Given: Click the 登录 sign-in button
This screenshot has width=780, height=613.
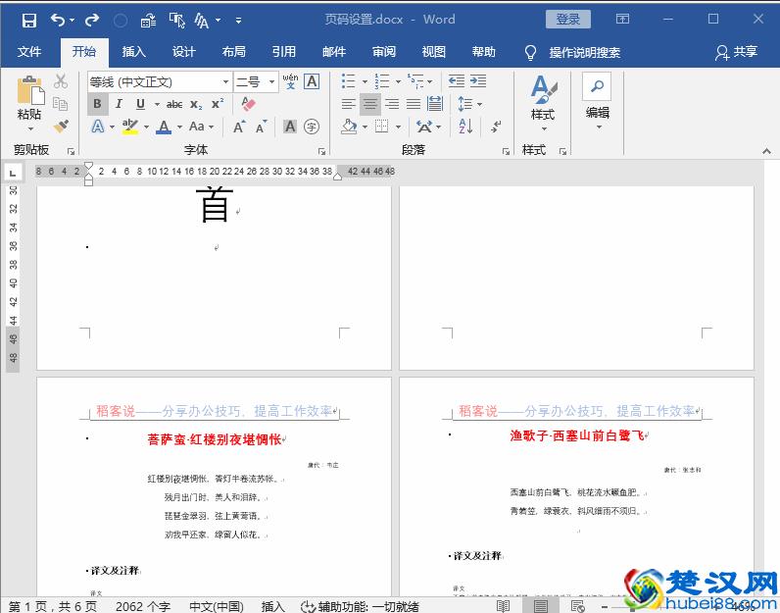Looking at the screenshot, I should pyautogui.click(x=568, y=20).
